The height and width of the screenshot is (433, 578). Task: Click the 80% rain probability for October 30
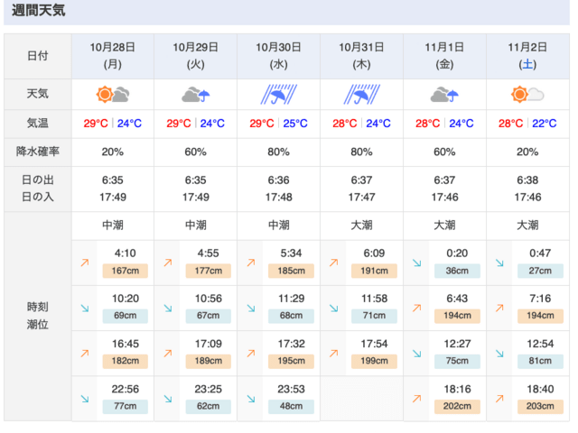(x=279, y=152)
